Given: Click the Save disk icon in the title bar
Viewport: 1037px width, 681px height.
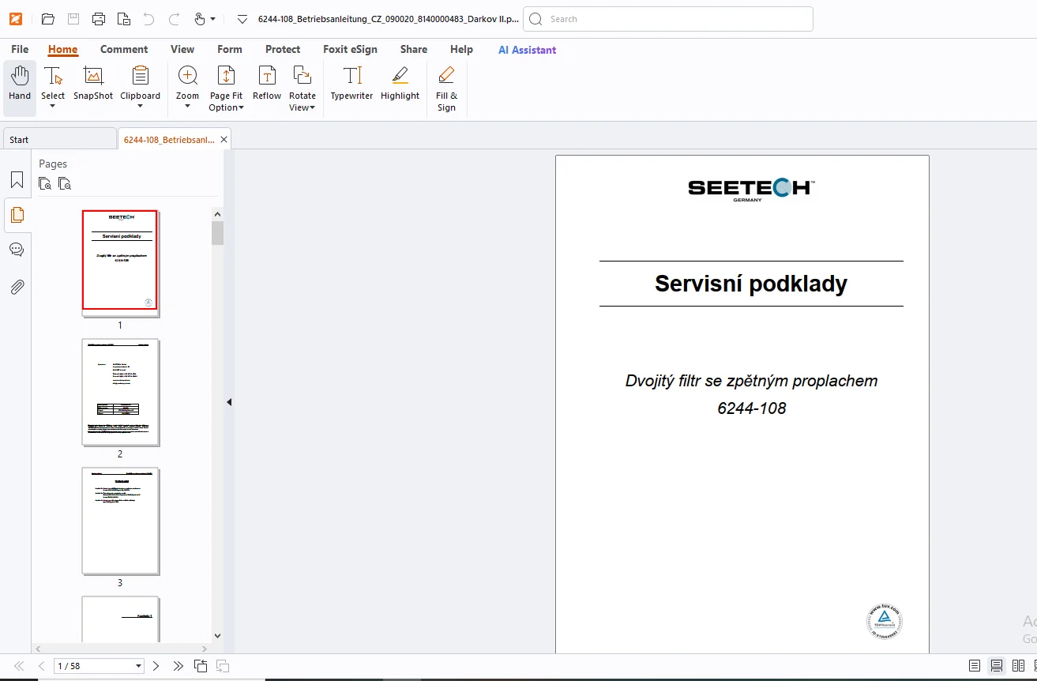Looking at the screenshot, I should [73, 19].
